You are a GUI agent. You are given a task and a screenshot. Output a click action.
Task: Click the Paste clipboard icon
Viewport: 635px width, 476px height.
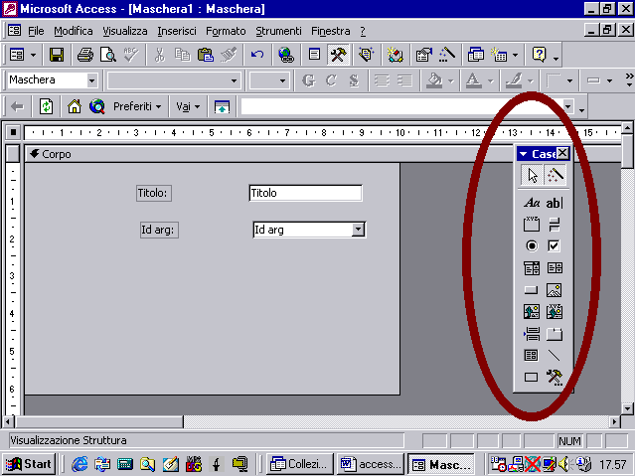(x=206, y=55)
